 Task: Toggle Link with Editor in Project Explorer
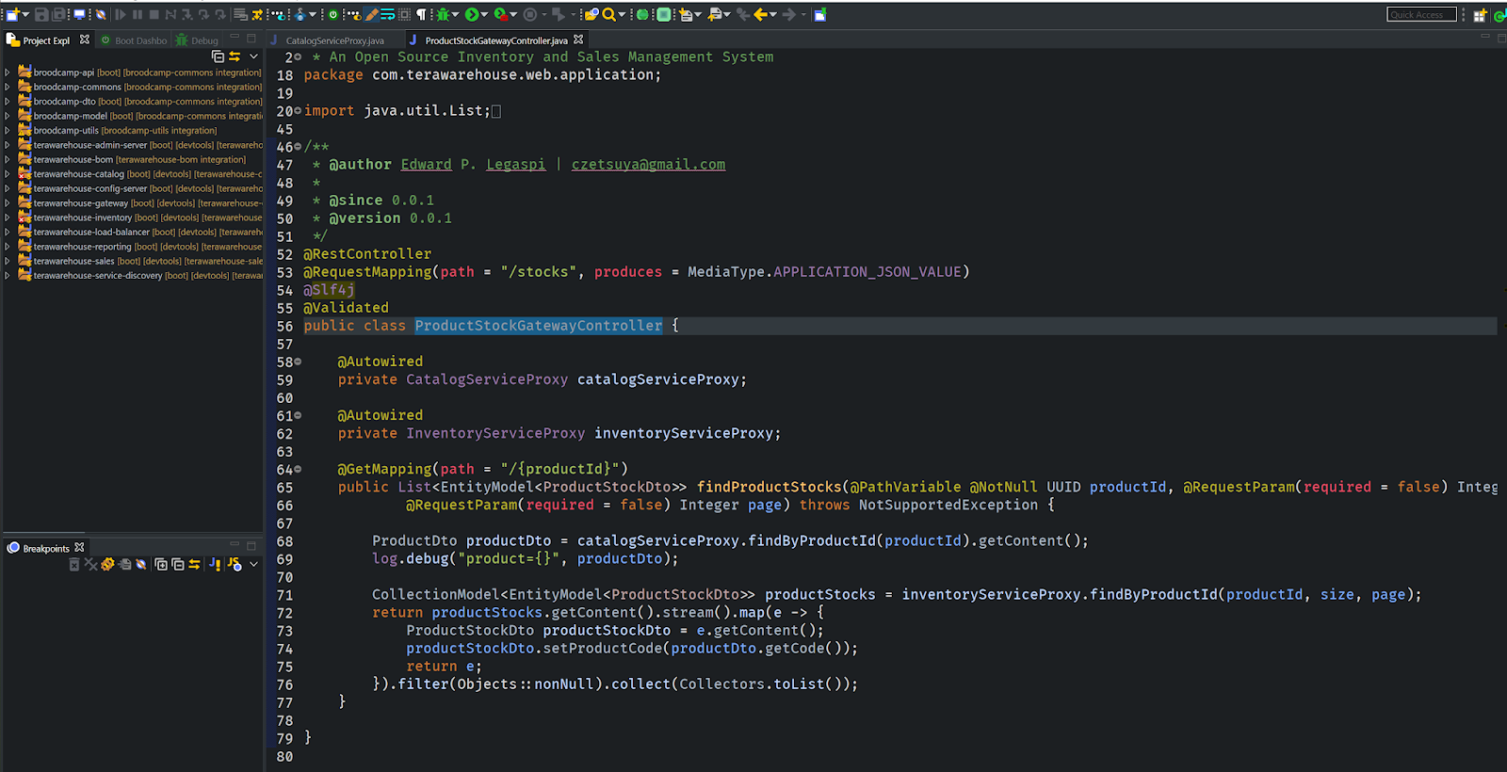pos(235,56)
